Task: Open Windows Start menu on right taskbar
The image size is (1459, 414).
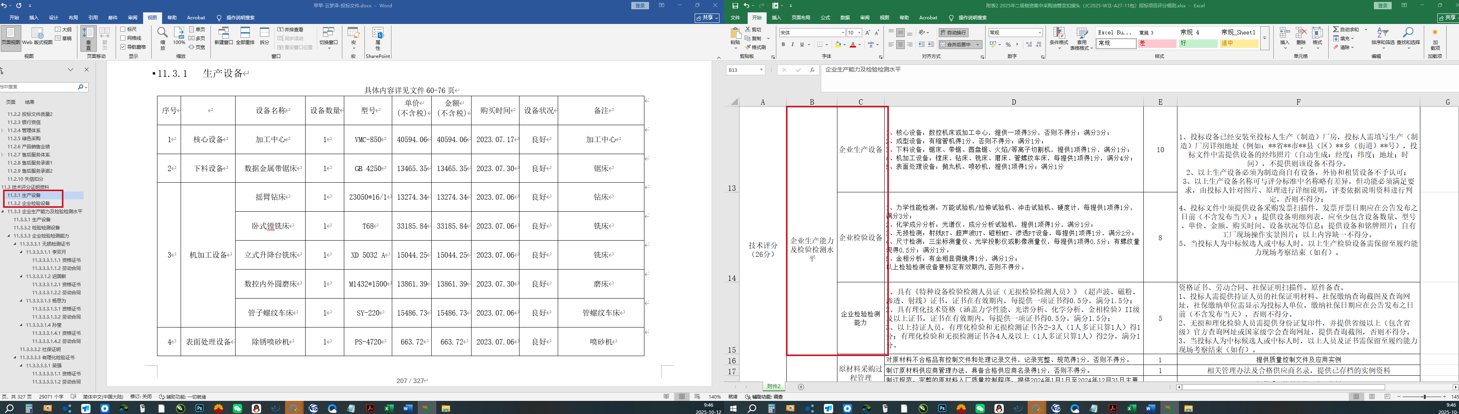Action: point(733,408)
